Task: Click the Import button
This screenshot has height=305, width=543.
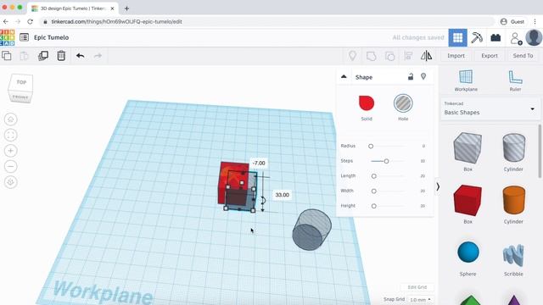Action: [x=456, y=56]
